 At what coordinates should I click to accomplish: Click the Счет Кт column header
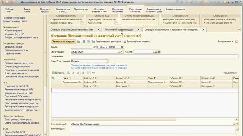tap(158, 78)
